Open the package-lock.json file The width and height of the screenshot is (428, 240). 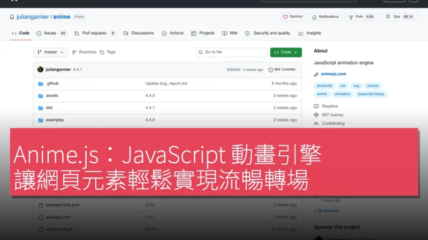point(63,205)
